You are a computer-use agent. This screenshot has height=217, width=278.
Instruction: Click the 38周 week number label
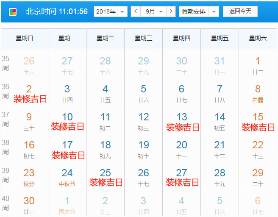click(x=6, y=146)
